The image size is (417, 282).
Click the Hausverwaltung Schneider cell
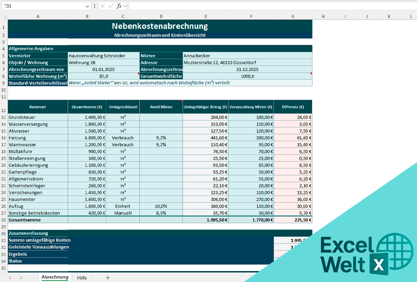(103, 55)
